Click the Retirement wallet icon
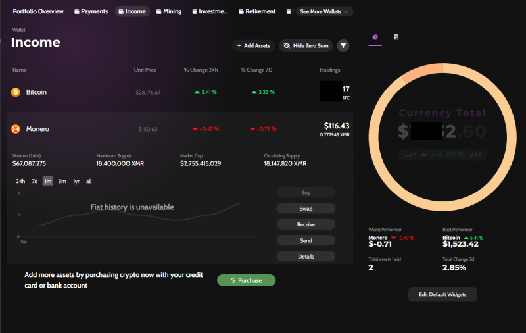The width and height of the screenshot is (526, 333). coord(241,12)
